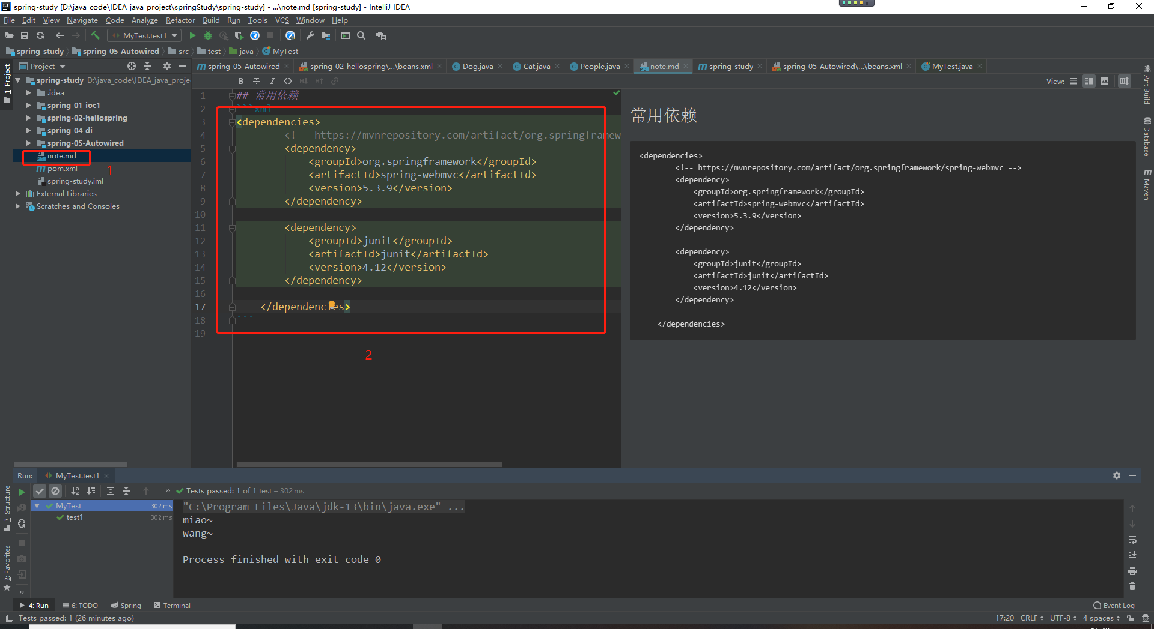1154x629 pixels.
Task: Expand the .idea folder in project tree
Action: (x=28, y=92)
